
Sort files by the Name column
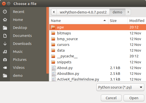point(79,21)
